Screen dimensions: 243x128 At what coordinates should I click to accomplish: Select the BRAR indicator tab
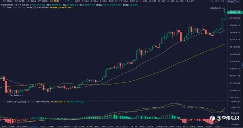[x=68, y=127]
